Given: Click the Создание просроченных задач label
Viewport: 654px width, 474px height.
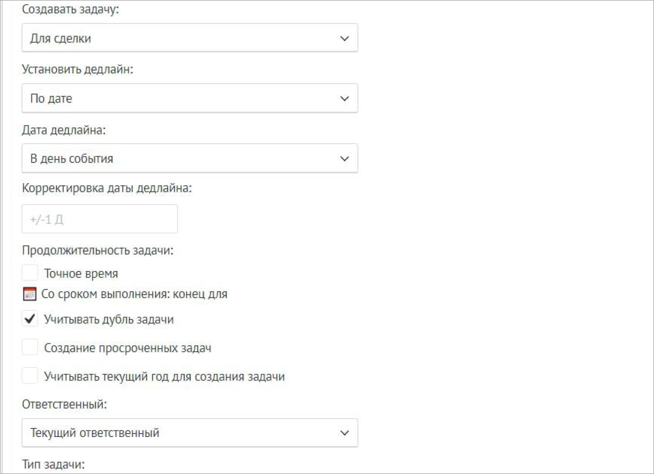Looking at the screenshot, I should 128,348.
